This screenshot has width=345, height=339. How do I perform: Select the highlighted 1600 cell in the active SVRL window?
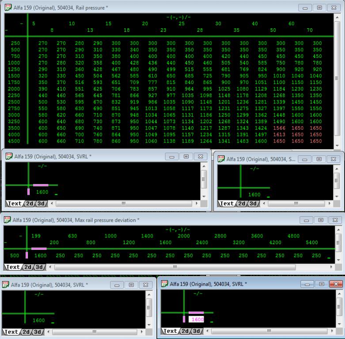[x=196, y=319]
